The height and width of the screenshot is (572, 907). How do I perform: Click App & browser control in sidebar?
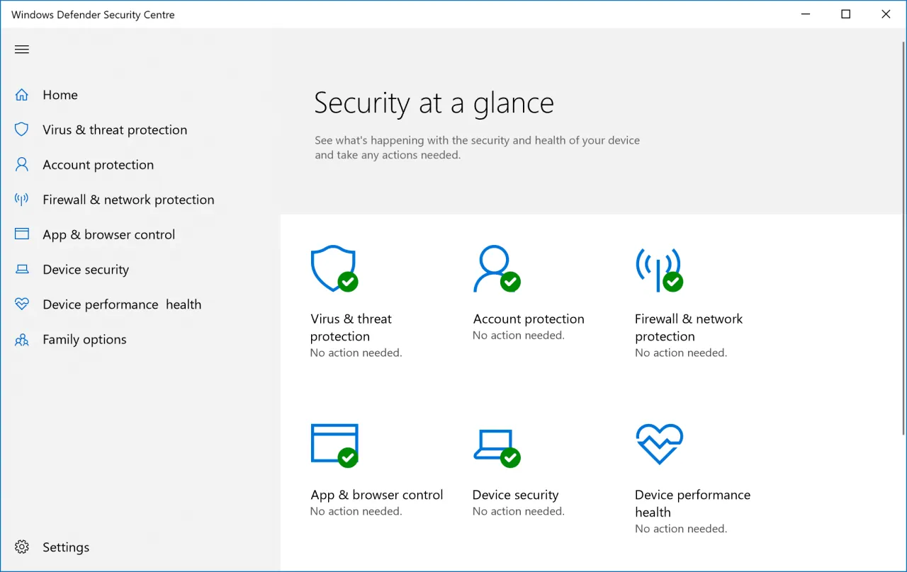click(x=108, y=234)
